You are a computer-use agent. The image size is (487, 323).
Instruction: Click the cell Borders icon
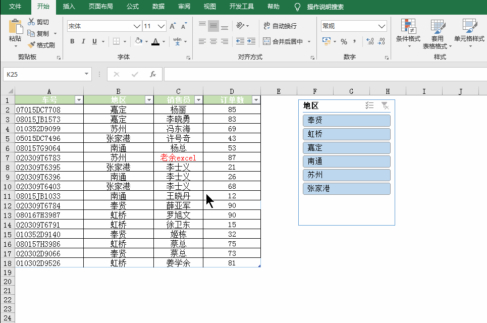116,41
